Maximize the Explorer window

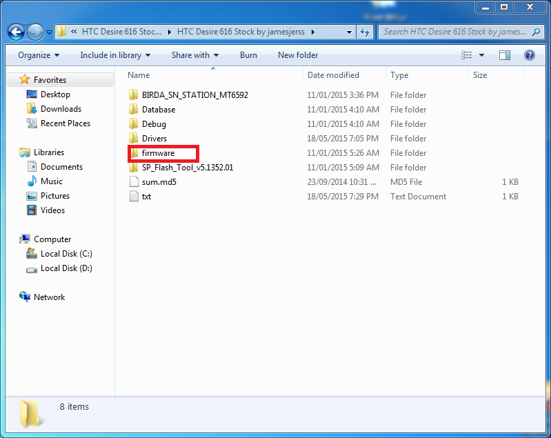(x=504, y=7)
